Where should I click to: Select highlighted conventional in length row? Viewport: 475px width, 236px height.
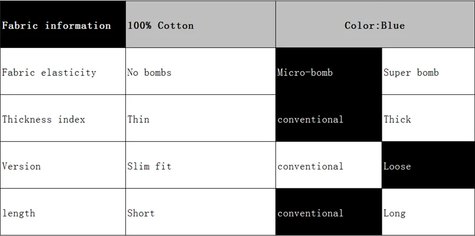[329, 212]
